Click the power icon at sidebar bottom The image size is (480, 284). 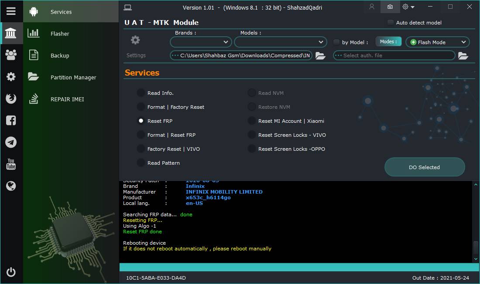point(11,272)
